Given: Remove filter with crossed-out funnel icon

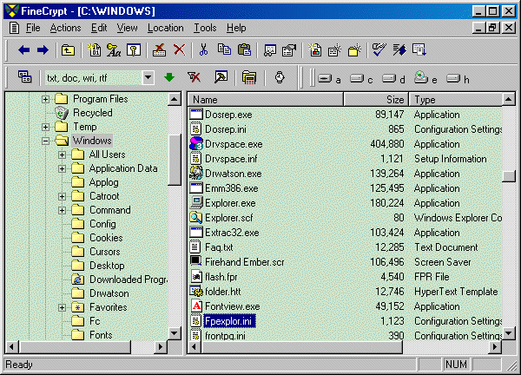Looking at the screenshot, I should pos(194,77).
